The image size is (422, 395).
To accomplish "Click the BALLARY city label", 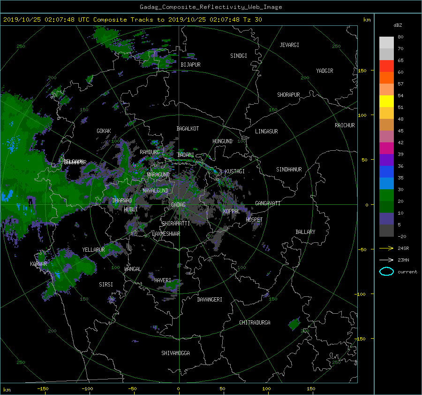I will [305, 232].
